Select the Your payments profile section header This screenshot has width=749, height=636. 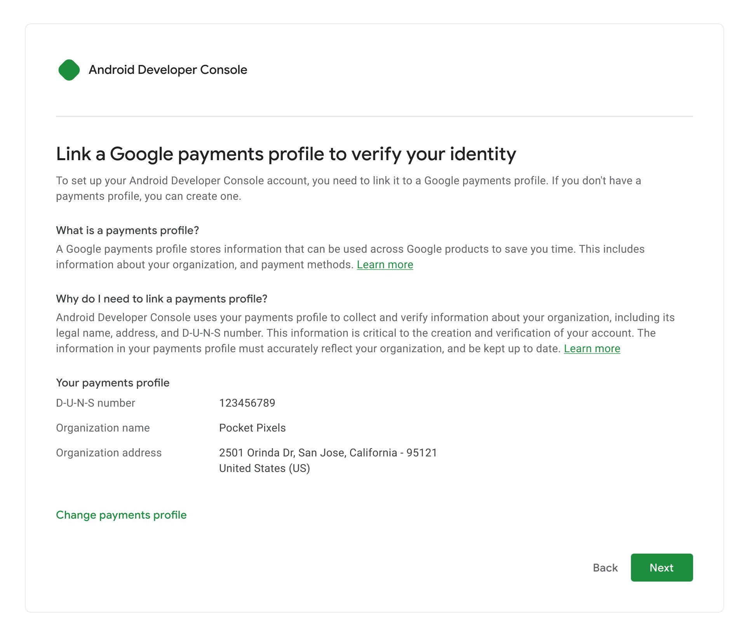[113, 383]
